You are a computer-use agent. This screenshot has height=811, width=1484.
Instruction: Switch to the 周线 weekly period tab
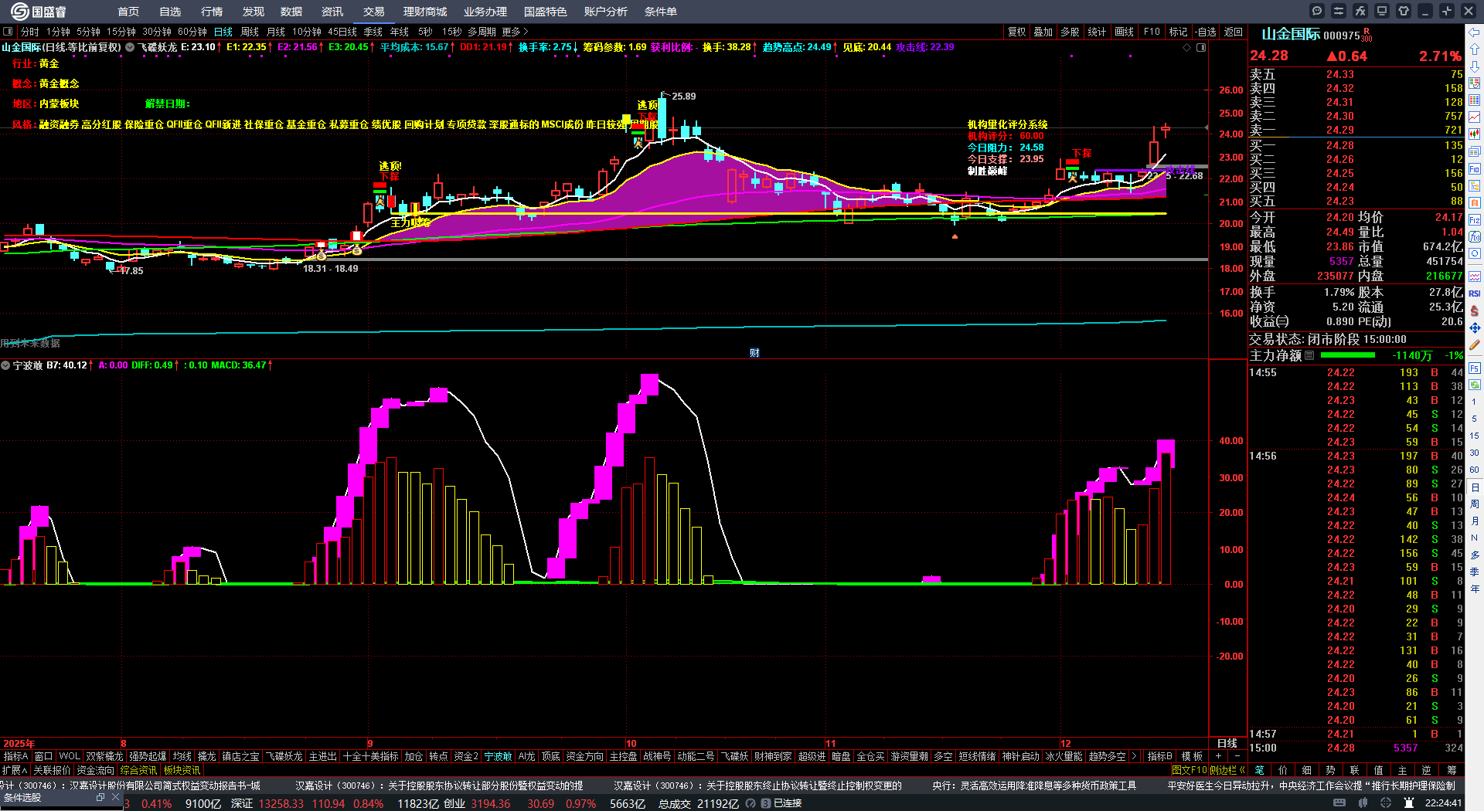(250, 32)
